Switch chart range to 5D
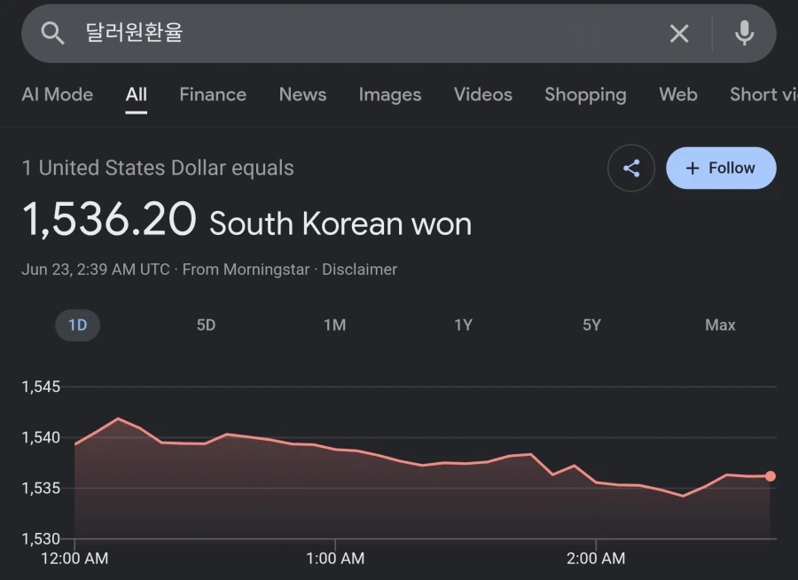Viewport: 798px width, 580px height. click(x=206, y=325)
